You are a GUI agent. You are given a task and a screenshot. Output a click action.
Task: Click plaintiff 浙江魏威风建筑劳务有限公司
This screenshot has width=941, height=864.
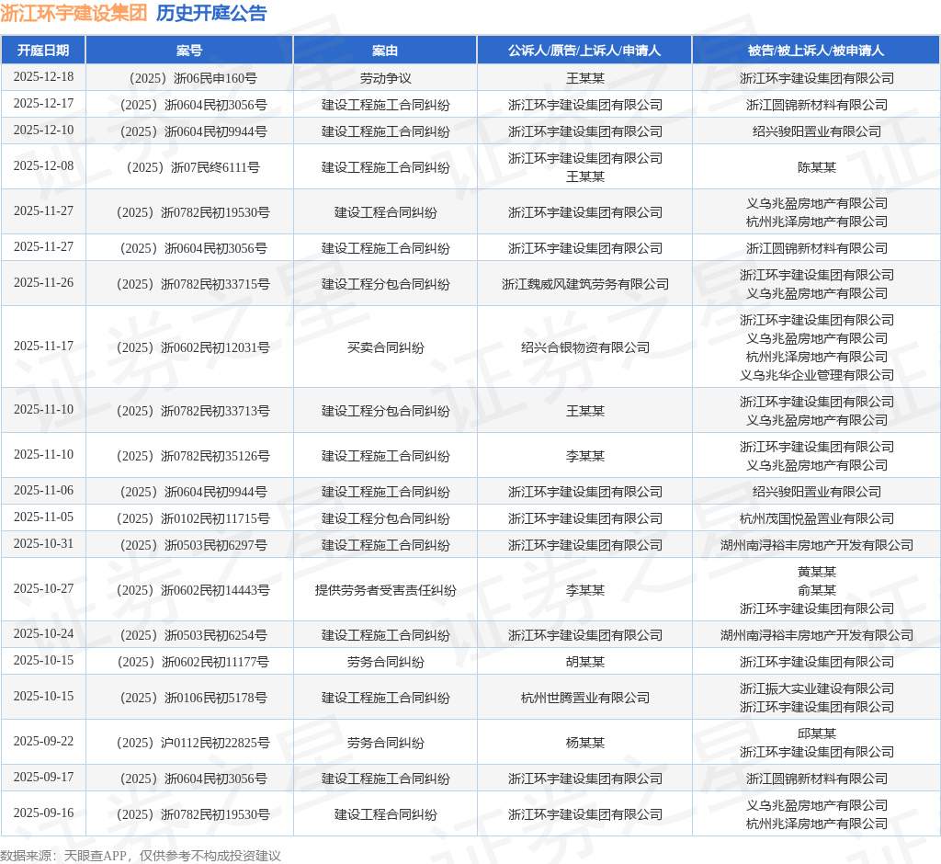pyautogui.click(x=585, y=284)
